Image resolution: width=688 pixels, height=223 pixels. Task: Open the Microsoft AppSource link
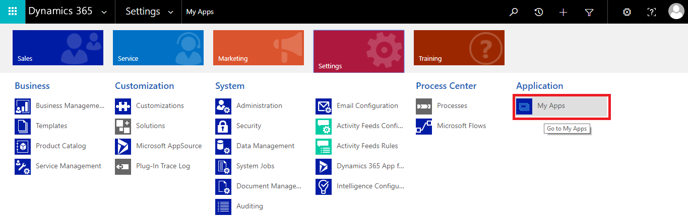coord(169,146)
